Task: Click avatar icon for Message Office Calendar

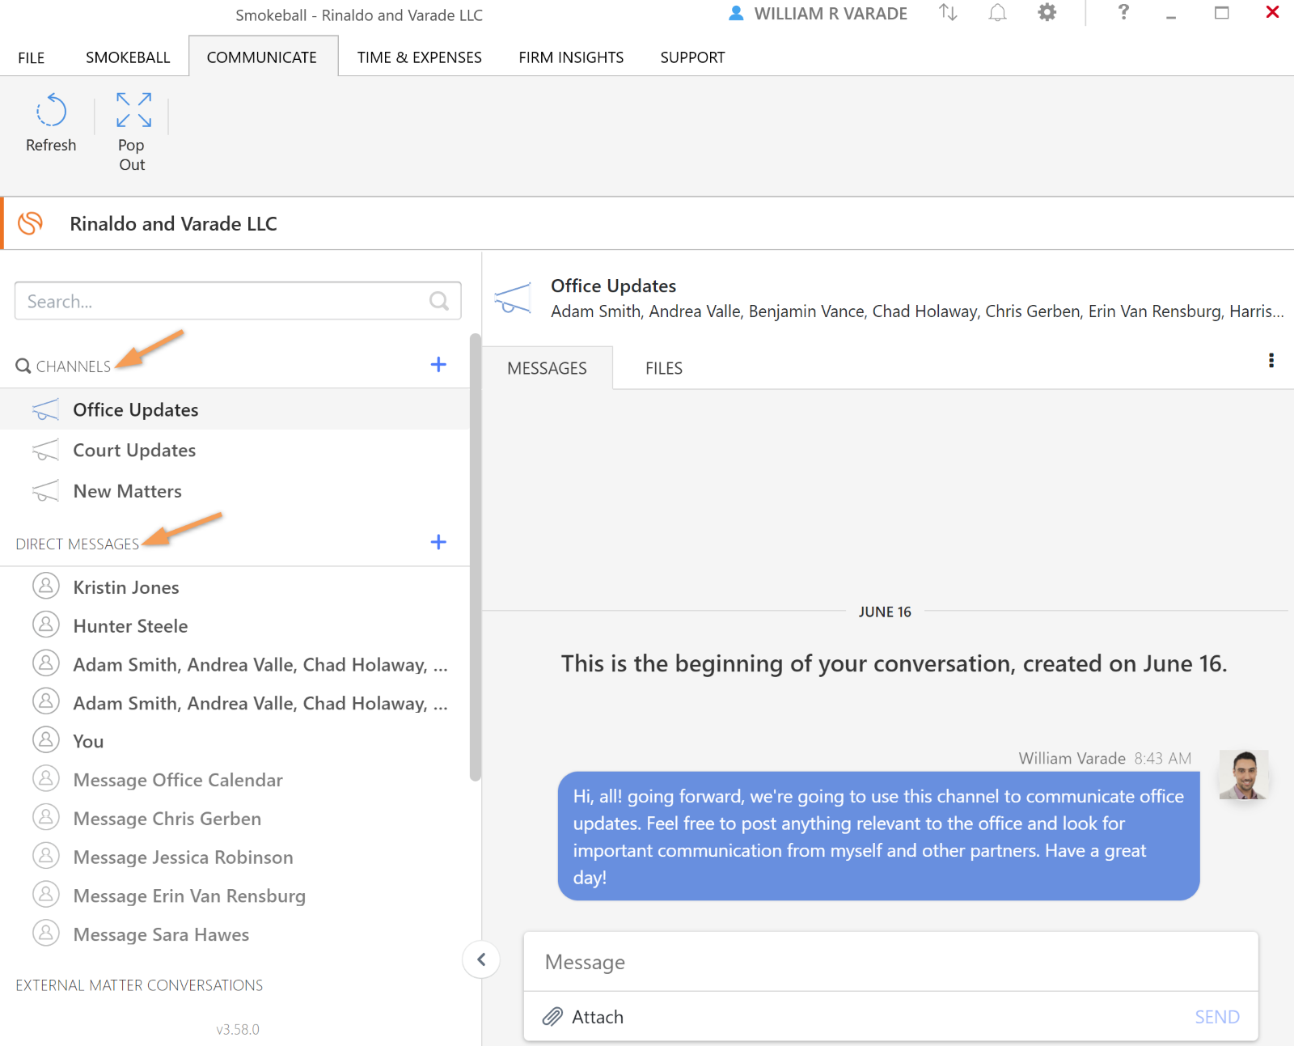Action: coord(46,778)
